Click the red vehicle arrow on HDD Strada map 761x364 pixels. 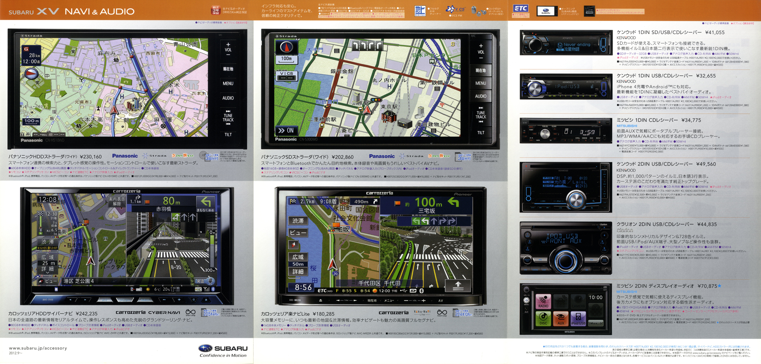tap(114, 109)
